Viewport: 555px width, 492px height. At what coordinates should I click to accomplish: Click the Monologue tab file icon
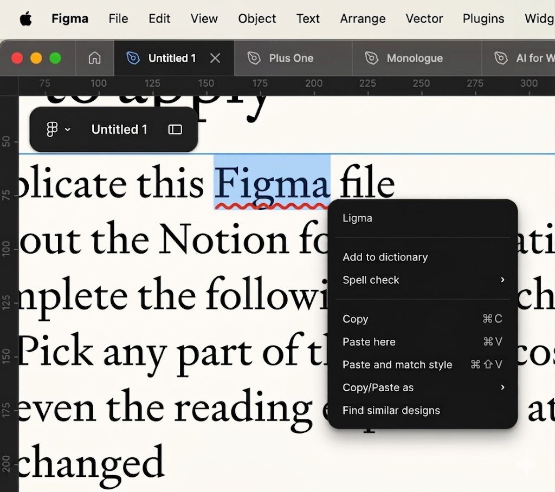click(x=371, y=58)
